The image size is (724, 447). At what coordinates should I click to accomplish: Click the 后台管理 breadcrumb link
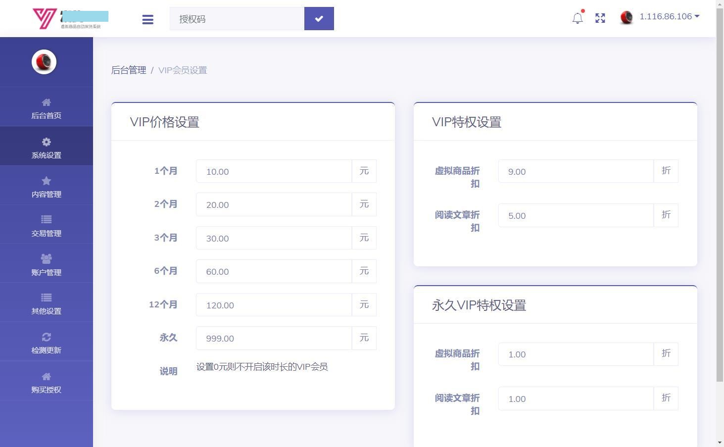[x=129, y=70]
